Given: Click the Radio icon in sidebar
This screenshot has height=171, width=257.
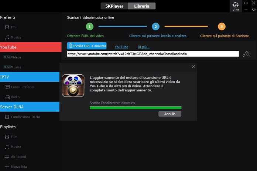Looking at the screenshot, I should click(x=7, y=97).
